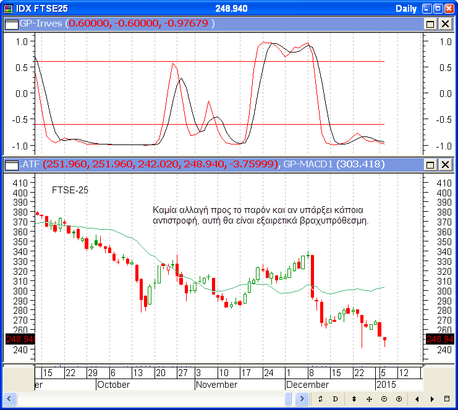458x410 pixels.
Task: Maximize the .ATF price pane
Action: pyautogui.click(x=430, y=165)
